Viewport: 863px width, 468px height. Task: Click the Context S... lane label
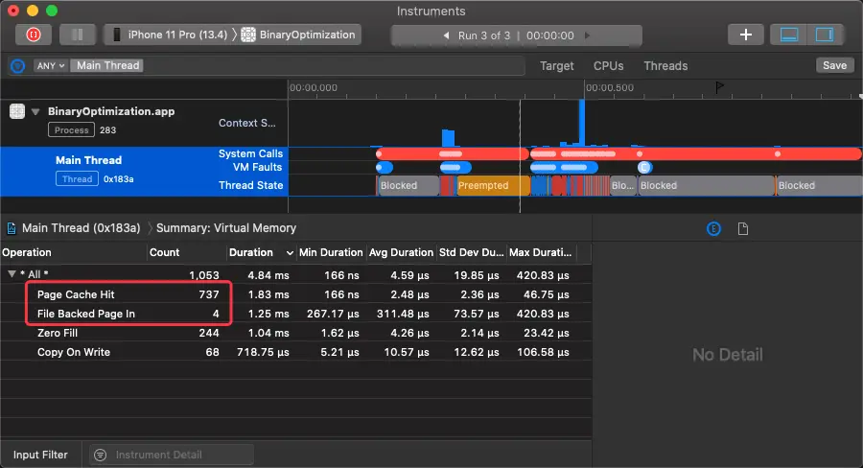click(247, 124)
